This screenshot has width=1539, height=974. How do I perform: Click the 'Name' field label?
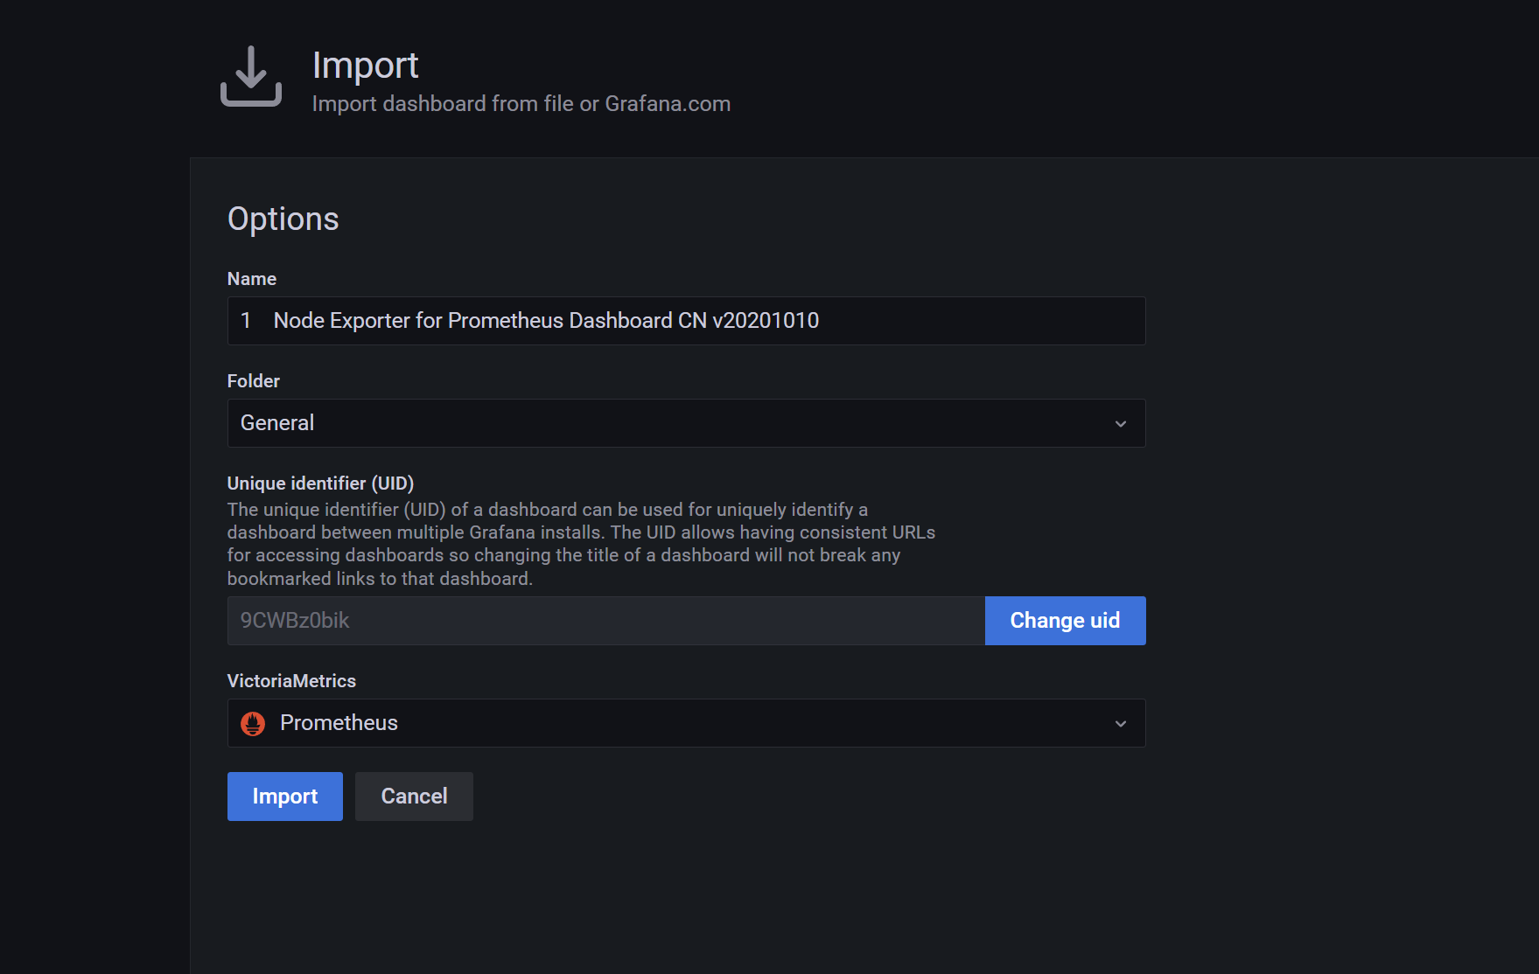[x=252, y=279]
